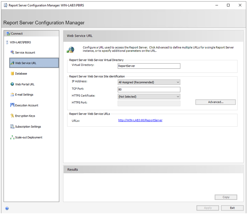Screen dimensions: 247x214
Task: Maximize the Configuration Manager window
Action: (228, 5)
